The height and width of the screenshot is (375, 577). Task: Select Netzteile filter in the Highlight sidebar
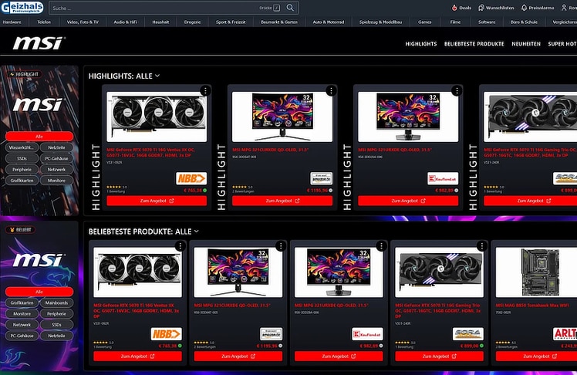coord(56,147)
